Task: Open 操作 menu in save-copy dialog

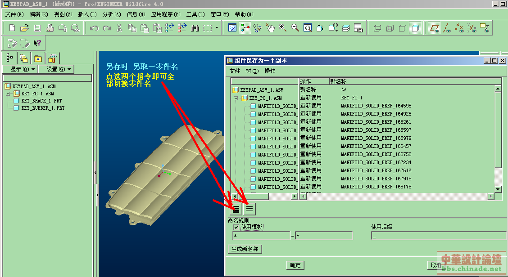Action: click(270, 71)
